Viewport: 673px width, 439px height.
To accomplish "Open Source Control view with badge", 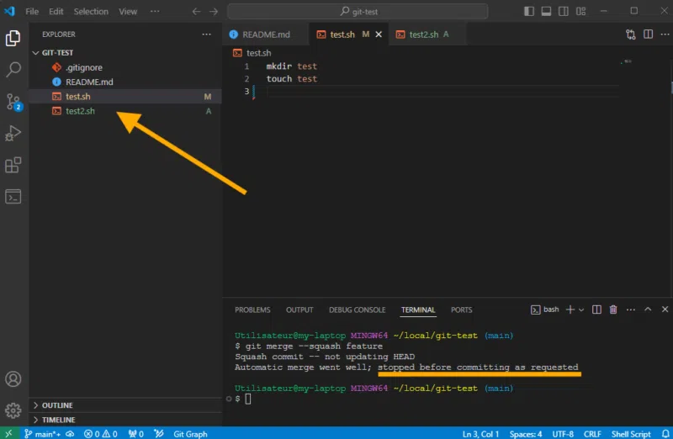I will click(x=13, y=102).
